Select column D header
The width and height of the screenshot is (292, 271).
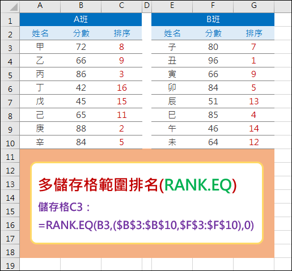click(147, 6)
